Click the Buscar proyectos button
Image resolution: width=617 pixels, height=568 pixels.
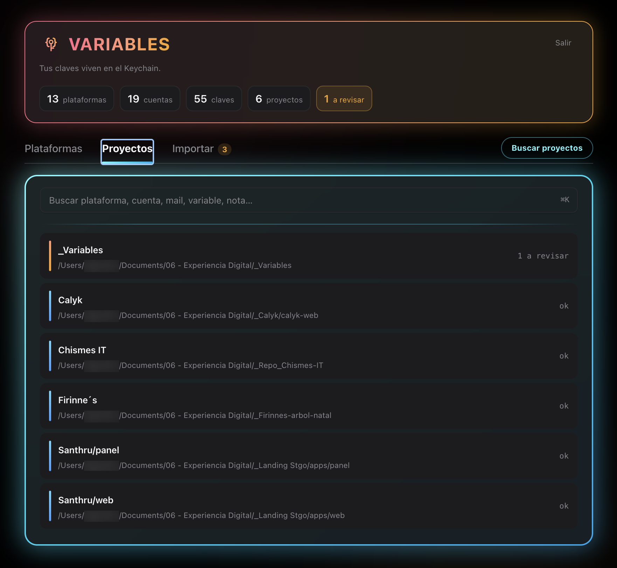tap(547, 148)
